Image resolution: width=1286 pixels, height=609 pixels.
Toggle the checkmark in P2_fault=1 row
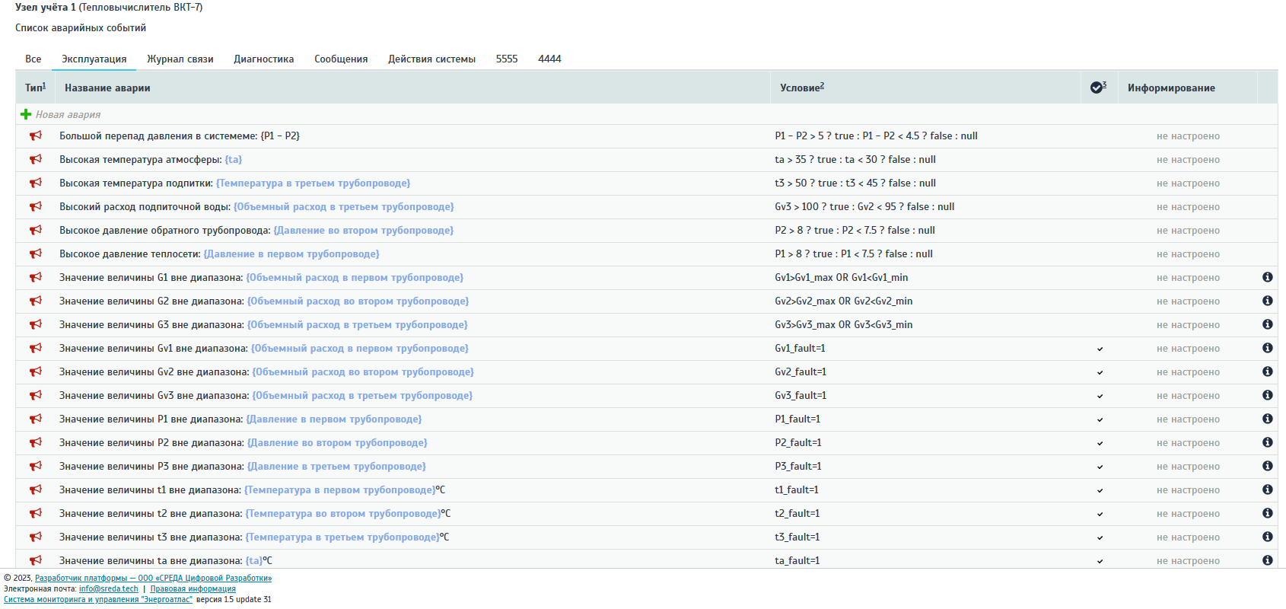coord(1100,444)
